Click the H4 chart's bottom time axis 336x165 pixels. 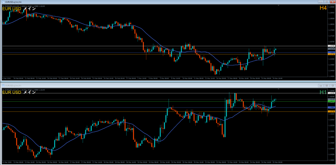[164, 79]
